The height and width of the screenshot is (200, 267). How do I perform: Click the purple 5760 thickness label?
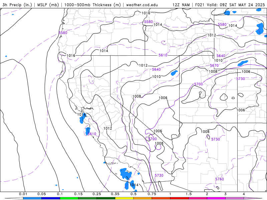click(220, 179)
